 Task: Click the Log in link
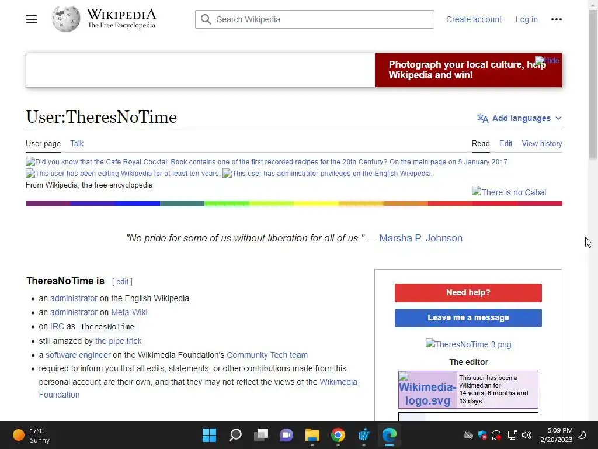(527, 19)
